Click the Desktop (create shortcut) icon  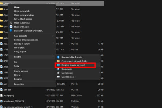(x=58, y=65)
